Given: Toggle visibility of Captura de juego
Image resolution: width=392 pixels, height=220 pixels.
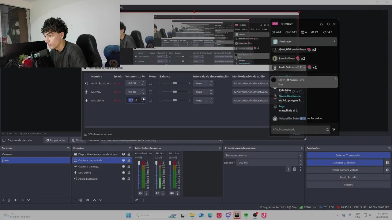Looking at the screenshot, I should (123, 167).
